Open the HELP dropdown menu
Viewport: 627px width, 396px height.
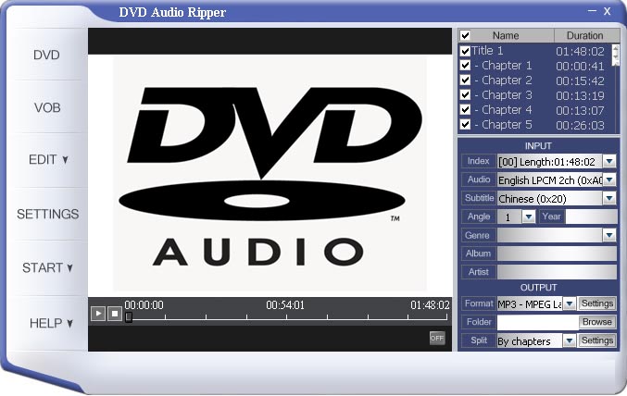(51, 323)
